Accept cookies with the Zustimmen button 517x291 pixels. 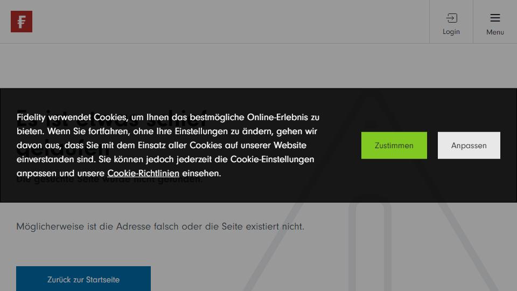394,145
